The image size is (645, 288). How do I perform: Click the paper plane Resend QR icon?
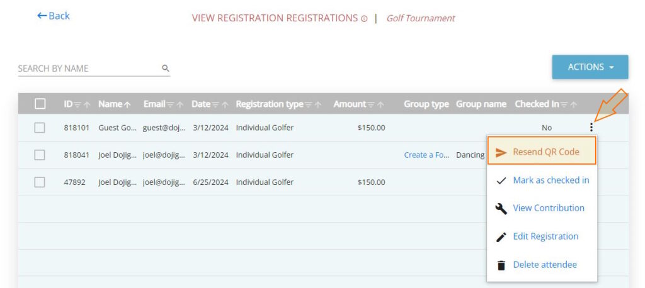click(501, 152)
